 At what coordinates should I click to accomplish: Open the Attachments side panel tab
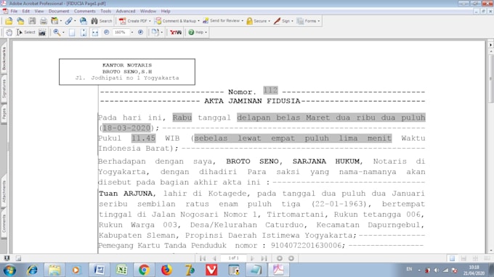click(x=4, y=191)
